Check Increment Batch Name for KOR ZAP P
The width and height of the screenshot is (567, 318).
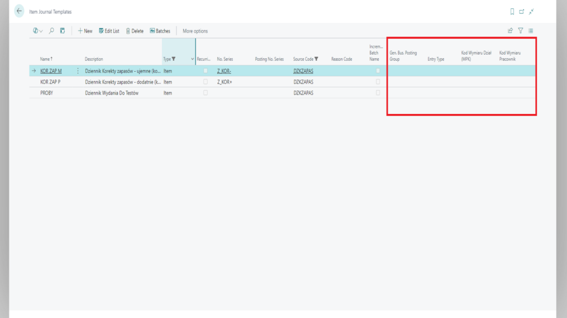point(378,82)
